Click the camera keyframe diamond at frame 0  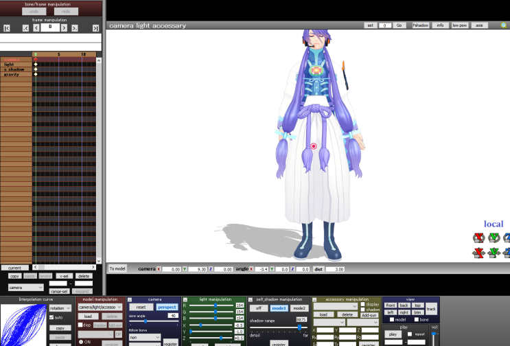(x=36, y=60)
